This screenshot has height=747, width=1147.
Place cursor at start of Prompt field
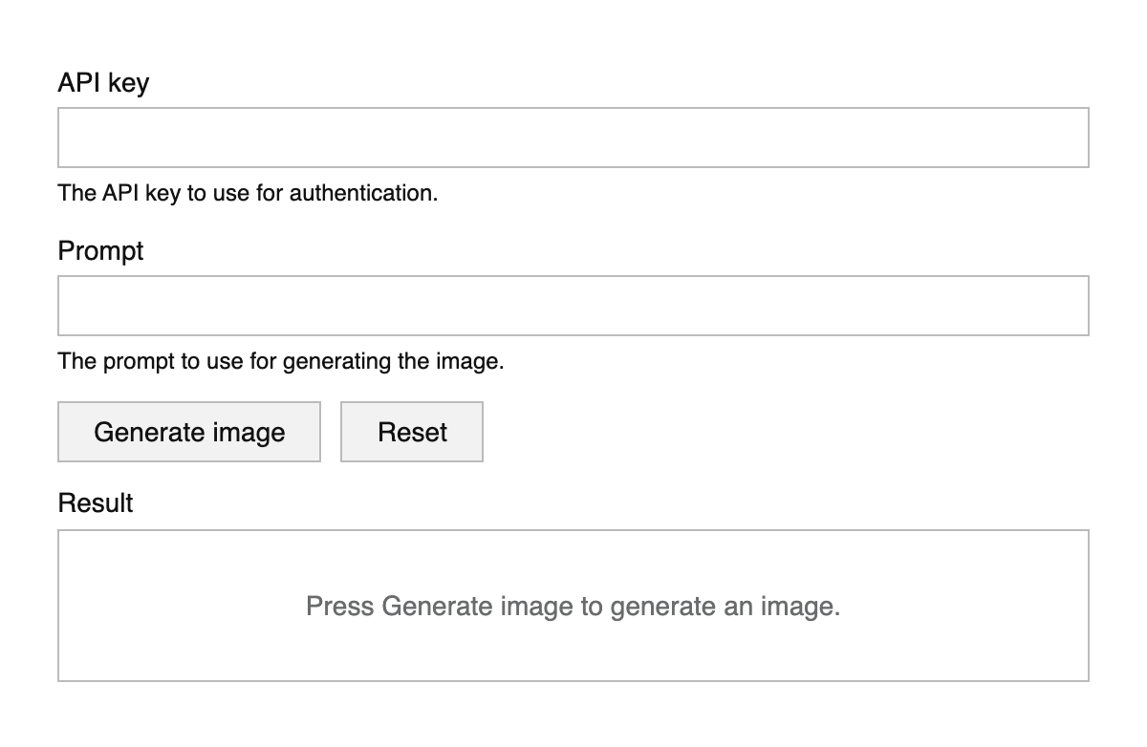pos(67,306)
